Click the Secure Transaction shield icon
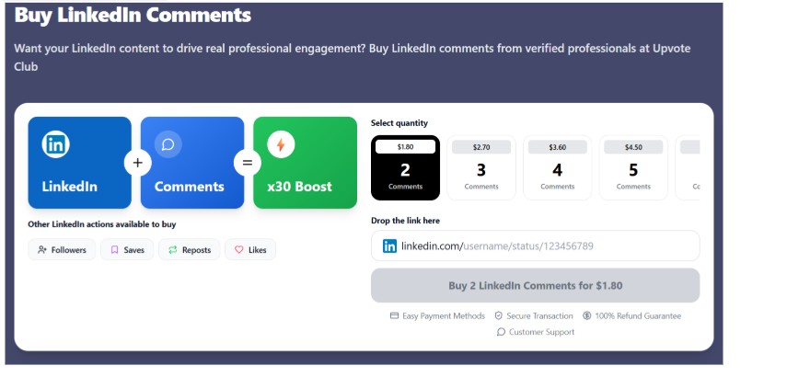This screenshot has width=787, height=377. coord(499,315)
